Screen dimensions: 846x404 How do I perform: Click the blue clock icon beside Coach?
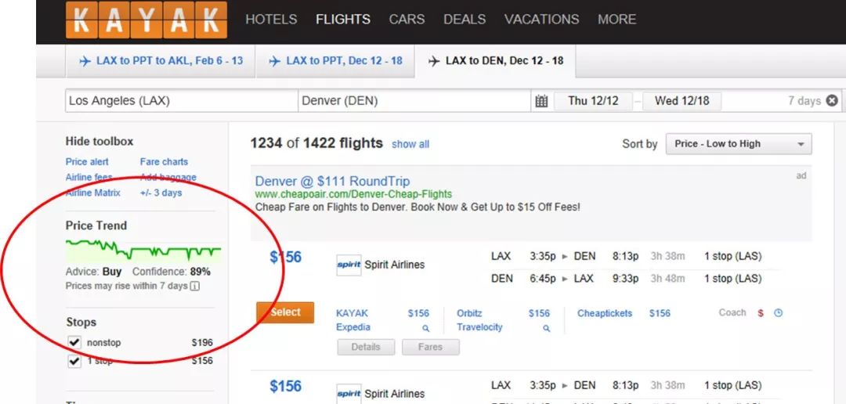pos(778,313)
